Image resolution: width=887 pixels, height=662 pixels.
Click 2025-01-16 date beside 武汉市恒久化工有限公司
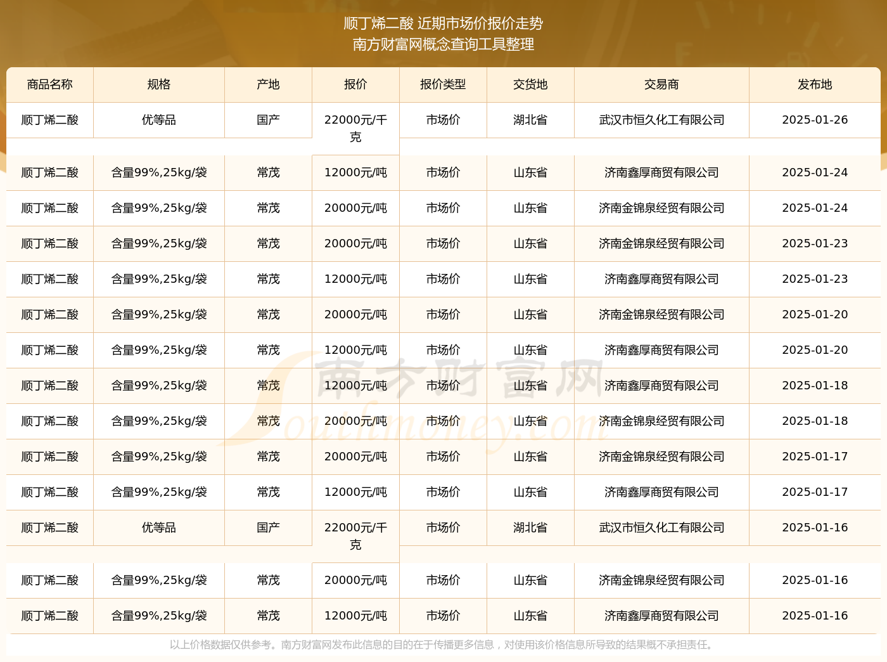click(815, 528)
